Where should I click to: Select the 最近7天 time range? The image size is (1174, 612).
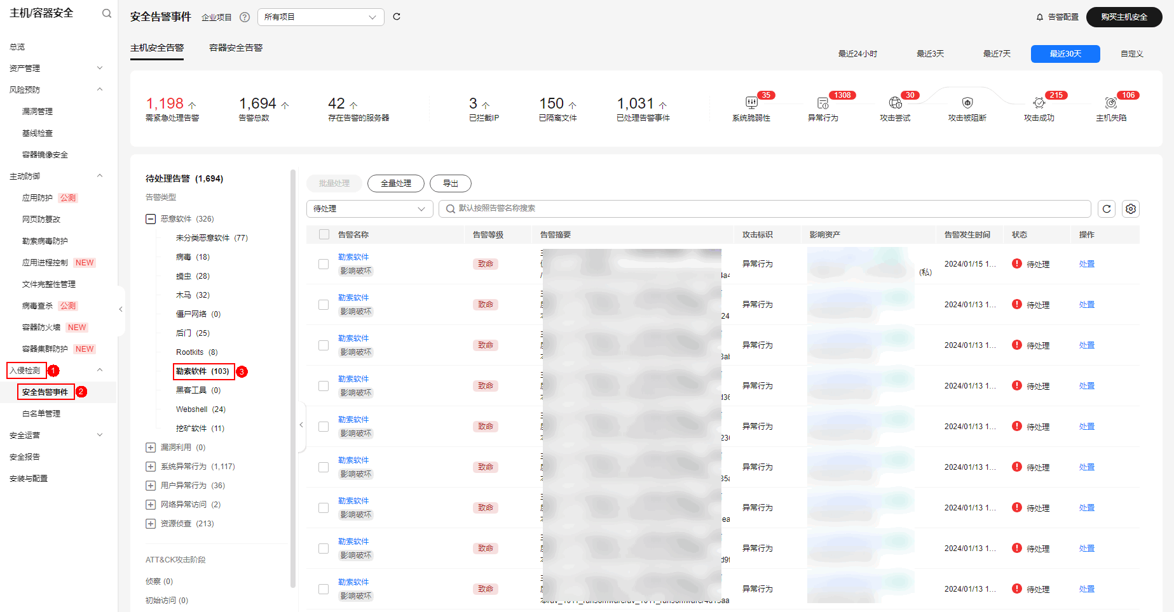tap(997, 54)
